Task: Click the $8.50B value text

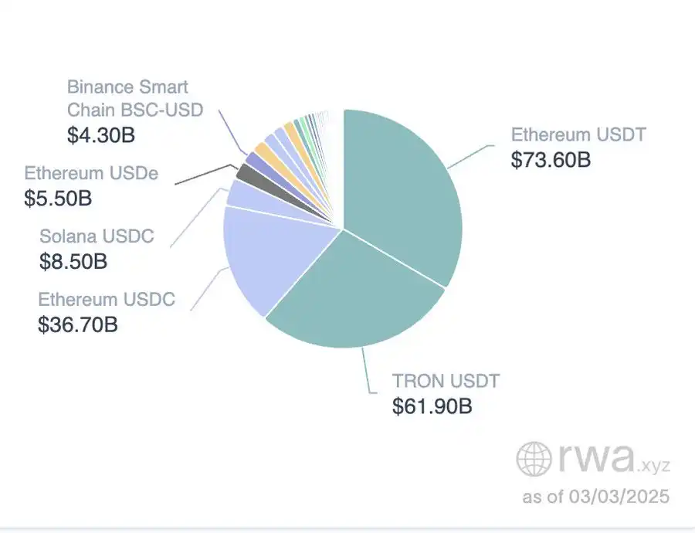Action: coord(73,261)
